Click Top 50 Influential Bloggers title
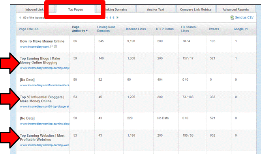Viewport: 261px width, 154px height. coord(42,99)
